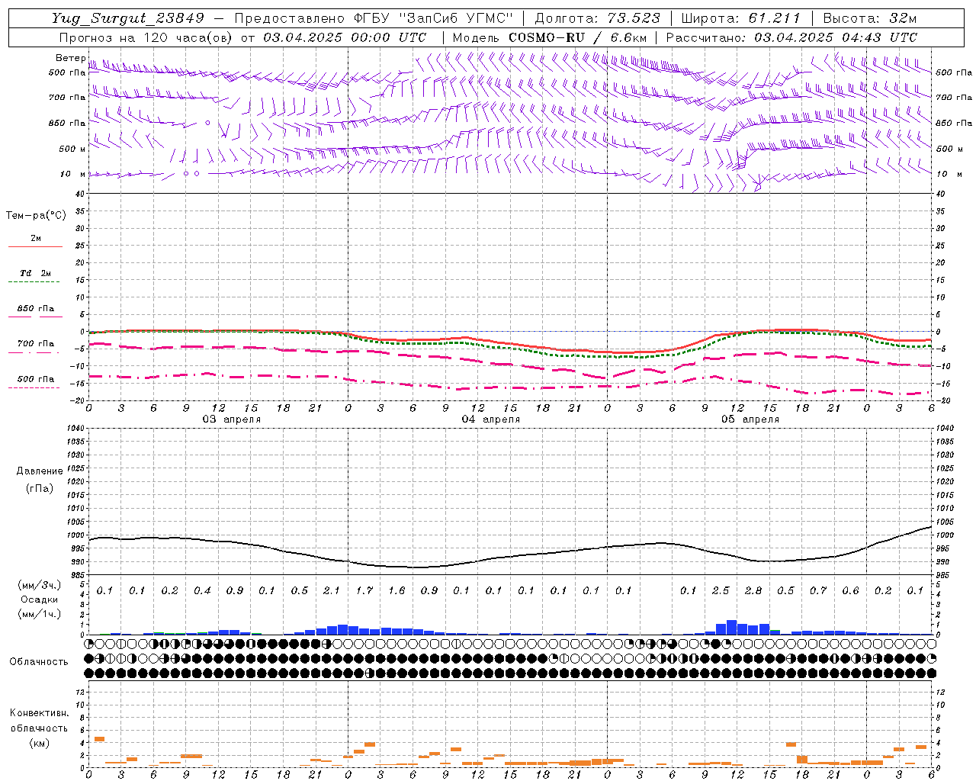The width and height of the screenshot is (976, 781).
Task: Click the 2.8 precipitation value
Action: pyautogui.click(x=753, y=591)
